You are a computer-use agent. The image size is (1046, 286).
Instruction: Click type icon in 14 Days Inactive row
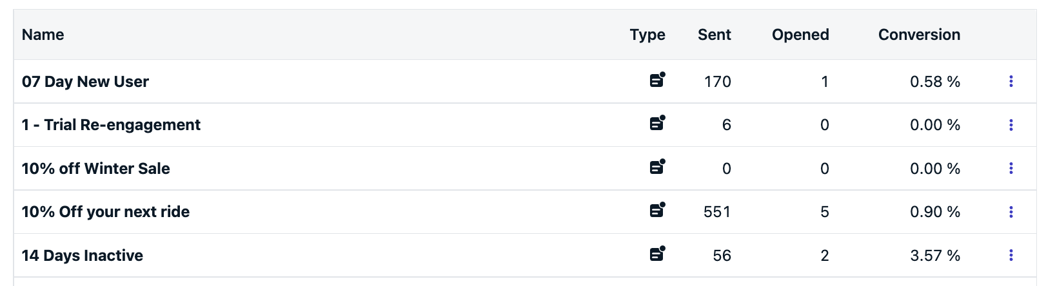(657, 254)
